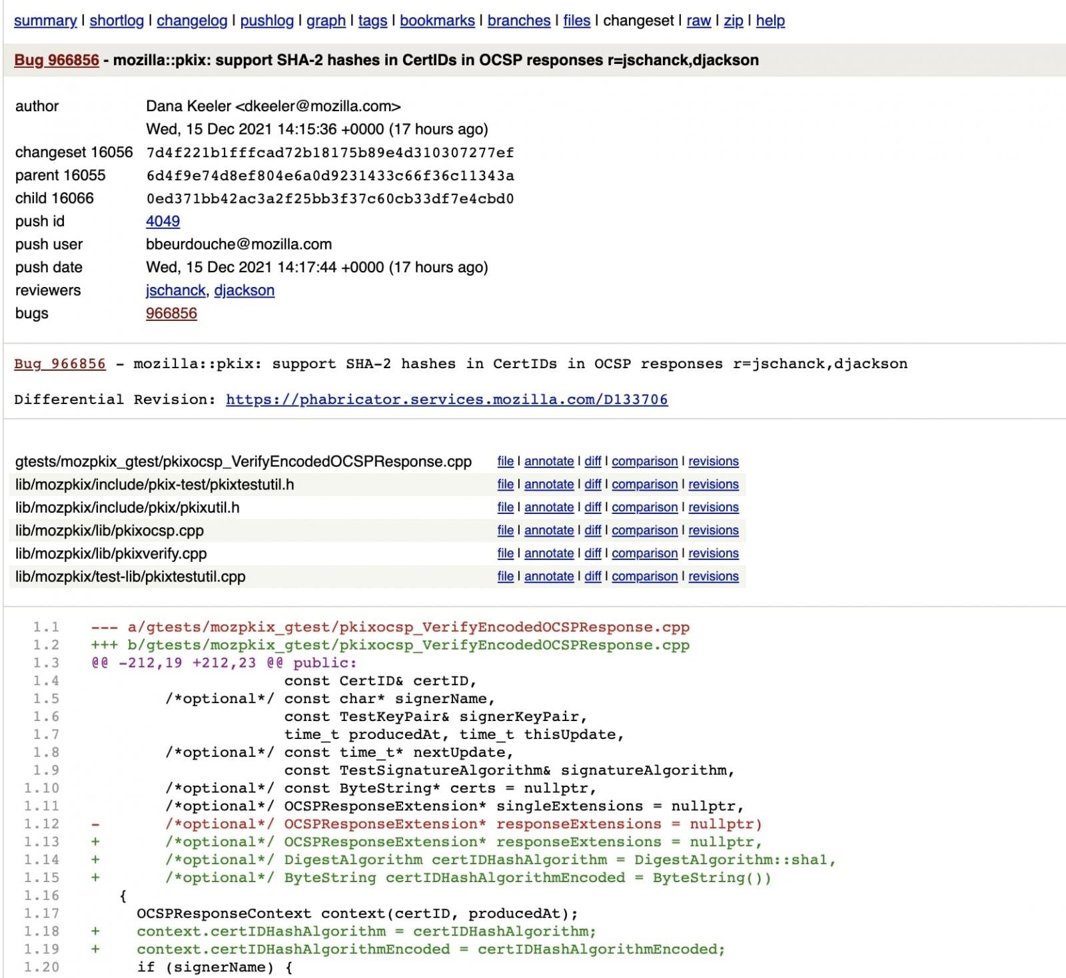
Task: Open the branches list
Action: pos(518,21)
